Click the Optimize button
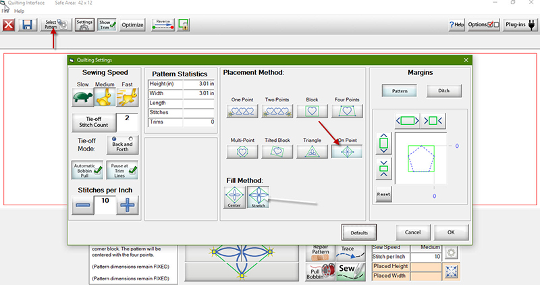This screenshot has height=285, width=540. (x=132, y=25)
